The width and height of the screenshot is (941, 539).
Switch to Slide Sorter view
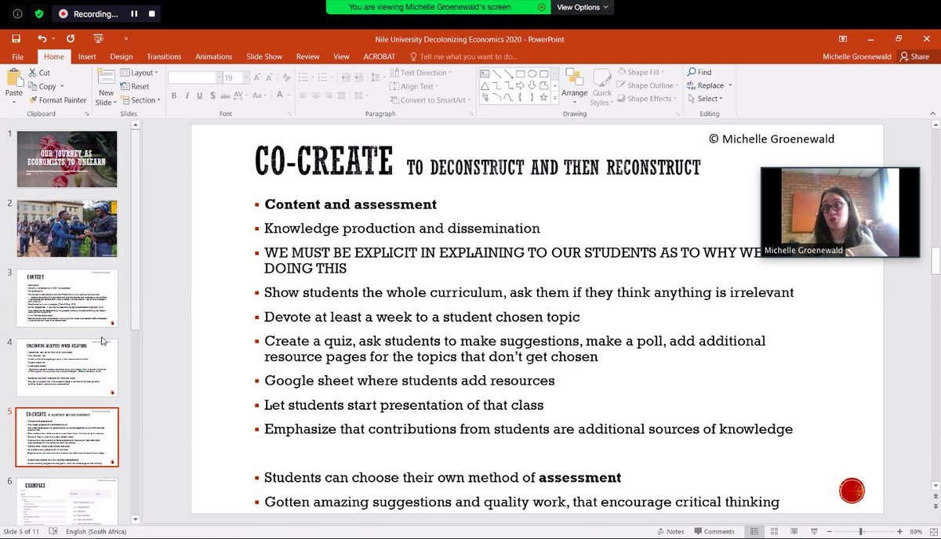775,530
